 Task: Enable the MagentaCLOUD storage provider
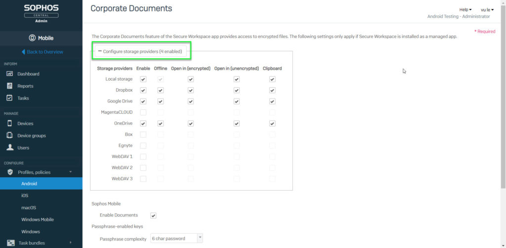(x=143, y=112)
